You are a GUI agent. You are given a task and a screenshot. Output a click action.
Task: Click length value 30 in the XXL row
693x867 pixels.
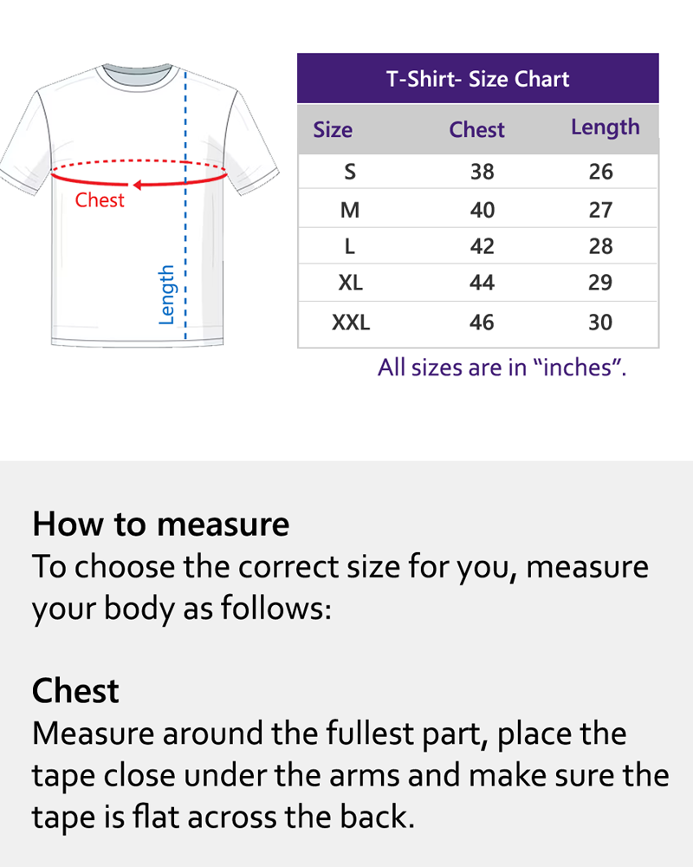[600, 323]
